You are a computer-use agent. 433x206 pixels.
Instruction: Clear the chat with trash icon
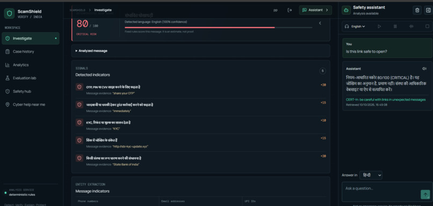tap(417, 10)
